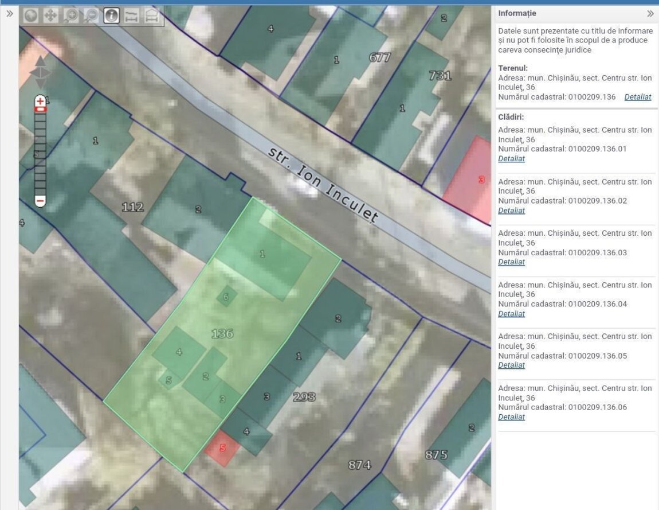Click the zoom slider track middle
The height and width of the screenshot is (510, 659).
40,153
